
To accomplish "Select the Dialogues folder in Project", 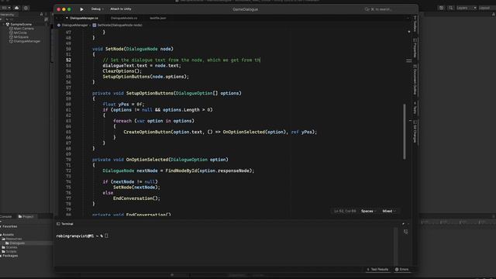I will click(15, 243).
